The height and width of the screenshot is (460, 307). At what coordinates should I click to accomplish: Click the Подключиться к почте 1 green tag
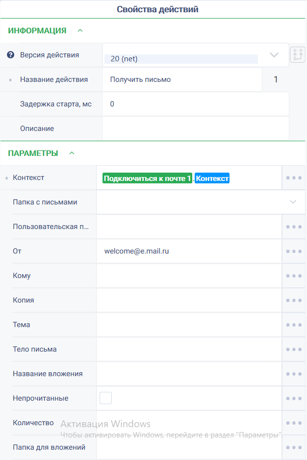click(147, 178)
